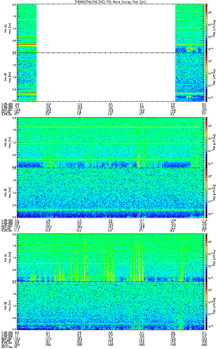Click the 1600 time tick label
This screenshot has height=349, width=218.
(142, 345)
